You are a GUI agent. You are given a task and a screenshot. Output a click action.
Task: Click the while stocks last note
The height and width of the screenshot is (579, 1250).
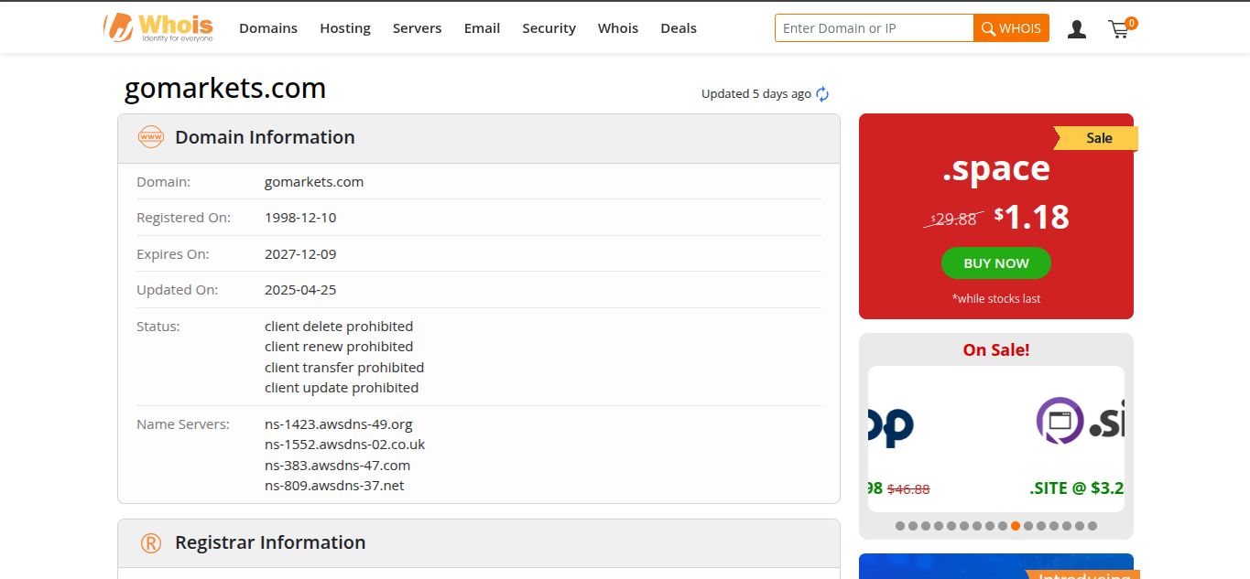click(996, 299)
